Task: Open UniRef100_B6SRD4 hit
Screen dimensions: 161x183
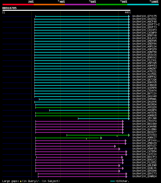Action: (144, 105)
